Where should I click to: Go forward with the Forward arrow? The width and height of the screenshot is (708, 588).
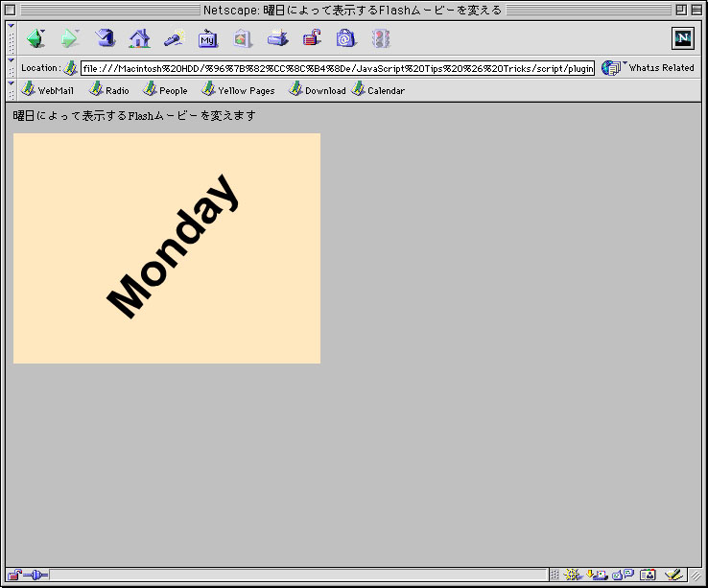[69, 38]
